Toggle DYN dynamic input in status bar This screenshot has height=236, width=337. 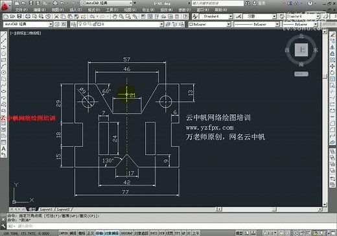[x=161, y=233]
